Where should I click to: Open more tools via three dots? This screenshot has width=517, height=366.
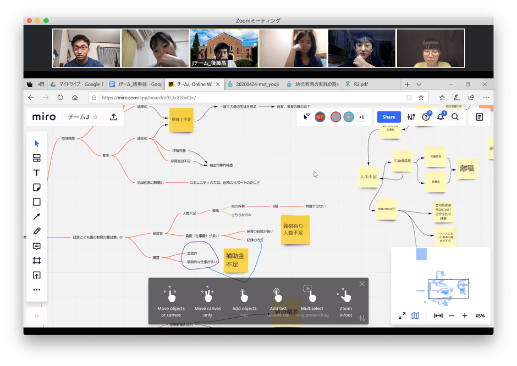coord(37,290)
